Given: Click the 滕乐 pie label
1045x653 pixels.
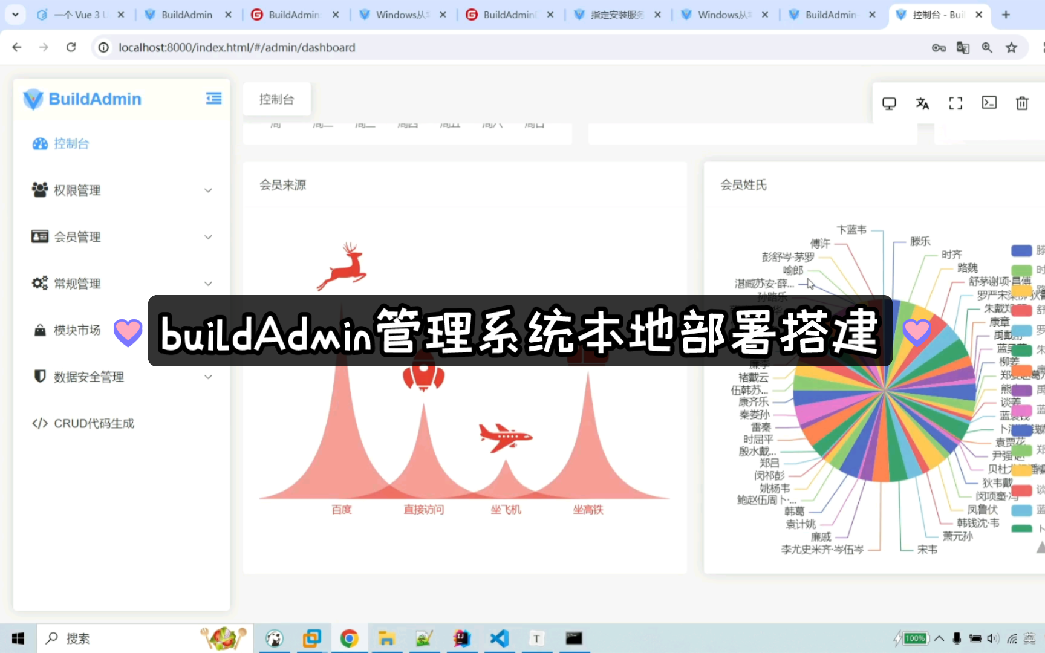Looking at the screenshot, I should point(920,241).
